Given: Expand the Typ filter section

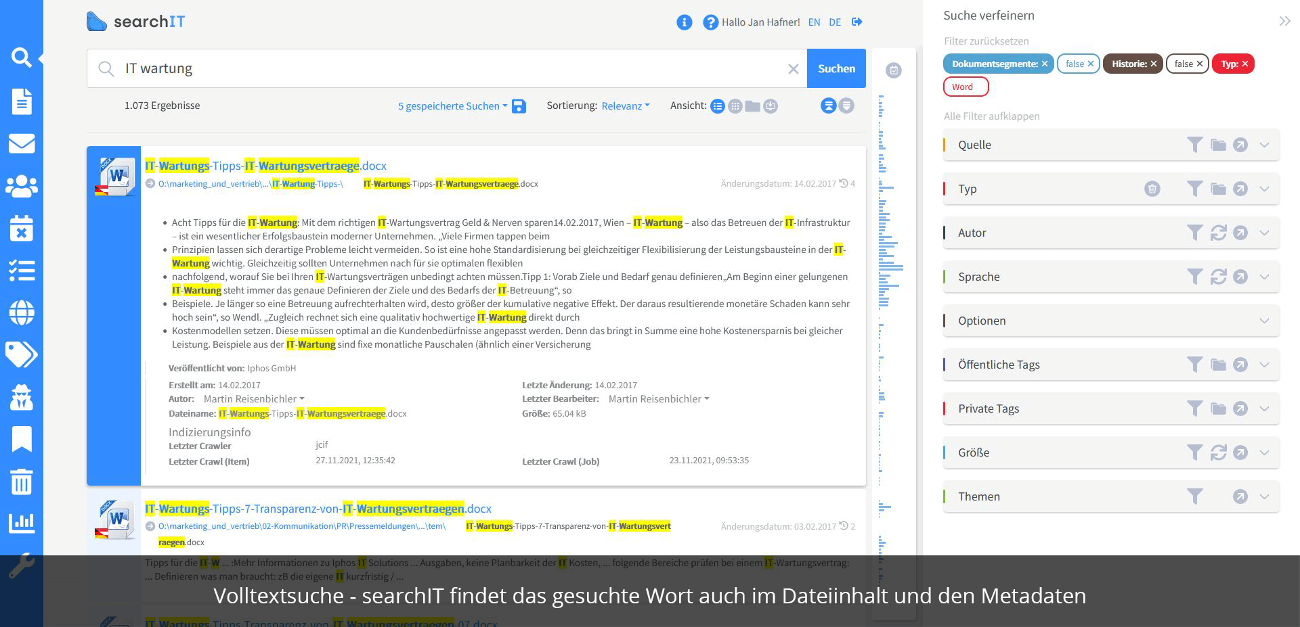Looking at the screenshot, I should (1264, 189).
